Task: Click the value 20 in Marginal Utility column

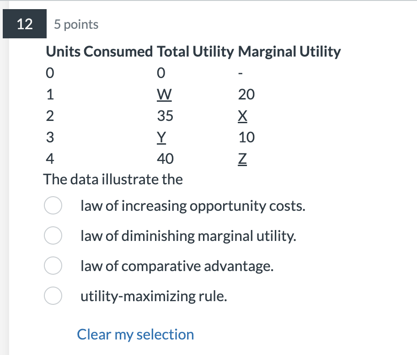Action: pyautogui.click(x=247, y=94)
